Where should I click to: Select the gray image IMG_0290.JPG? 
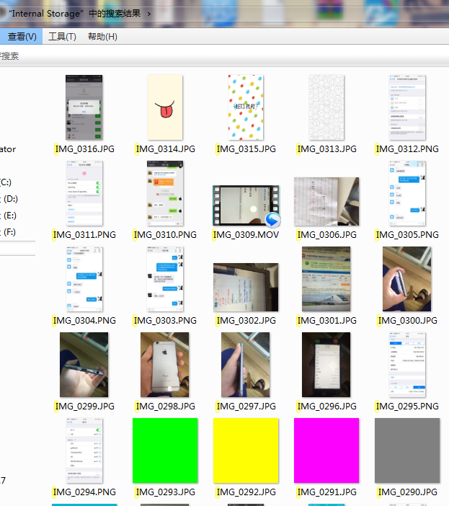click(407, 450)
